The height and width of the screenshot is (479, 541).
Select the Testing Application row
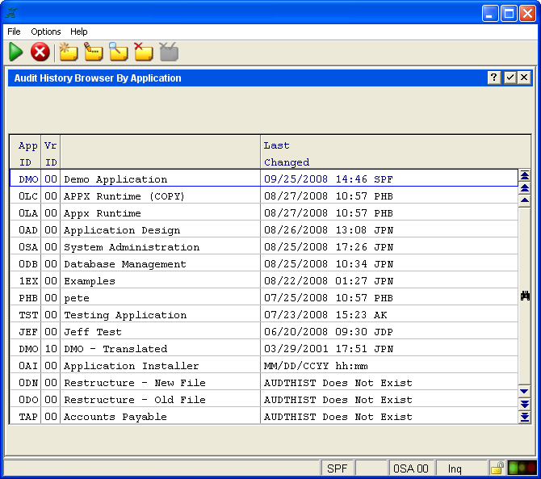(264, 314)
